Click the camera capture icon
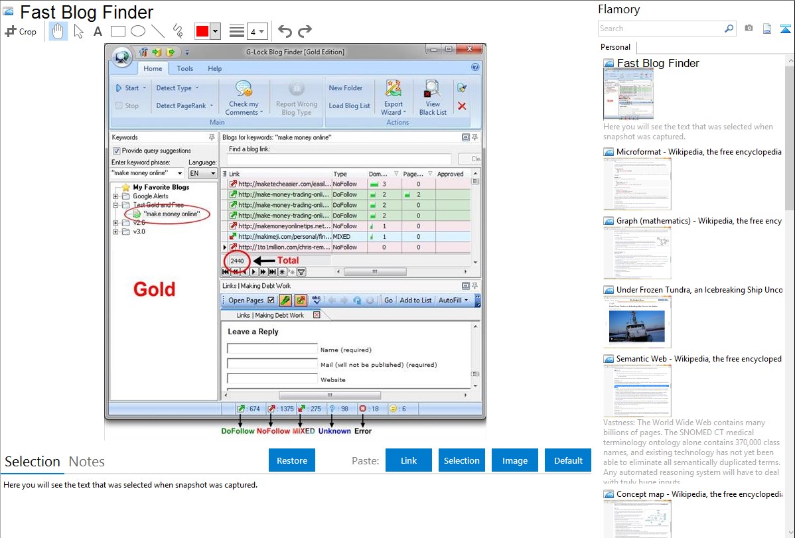795x538 pixels. 749,29
